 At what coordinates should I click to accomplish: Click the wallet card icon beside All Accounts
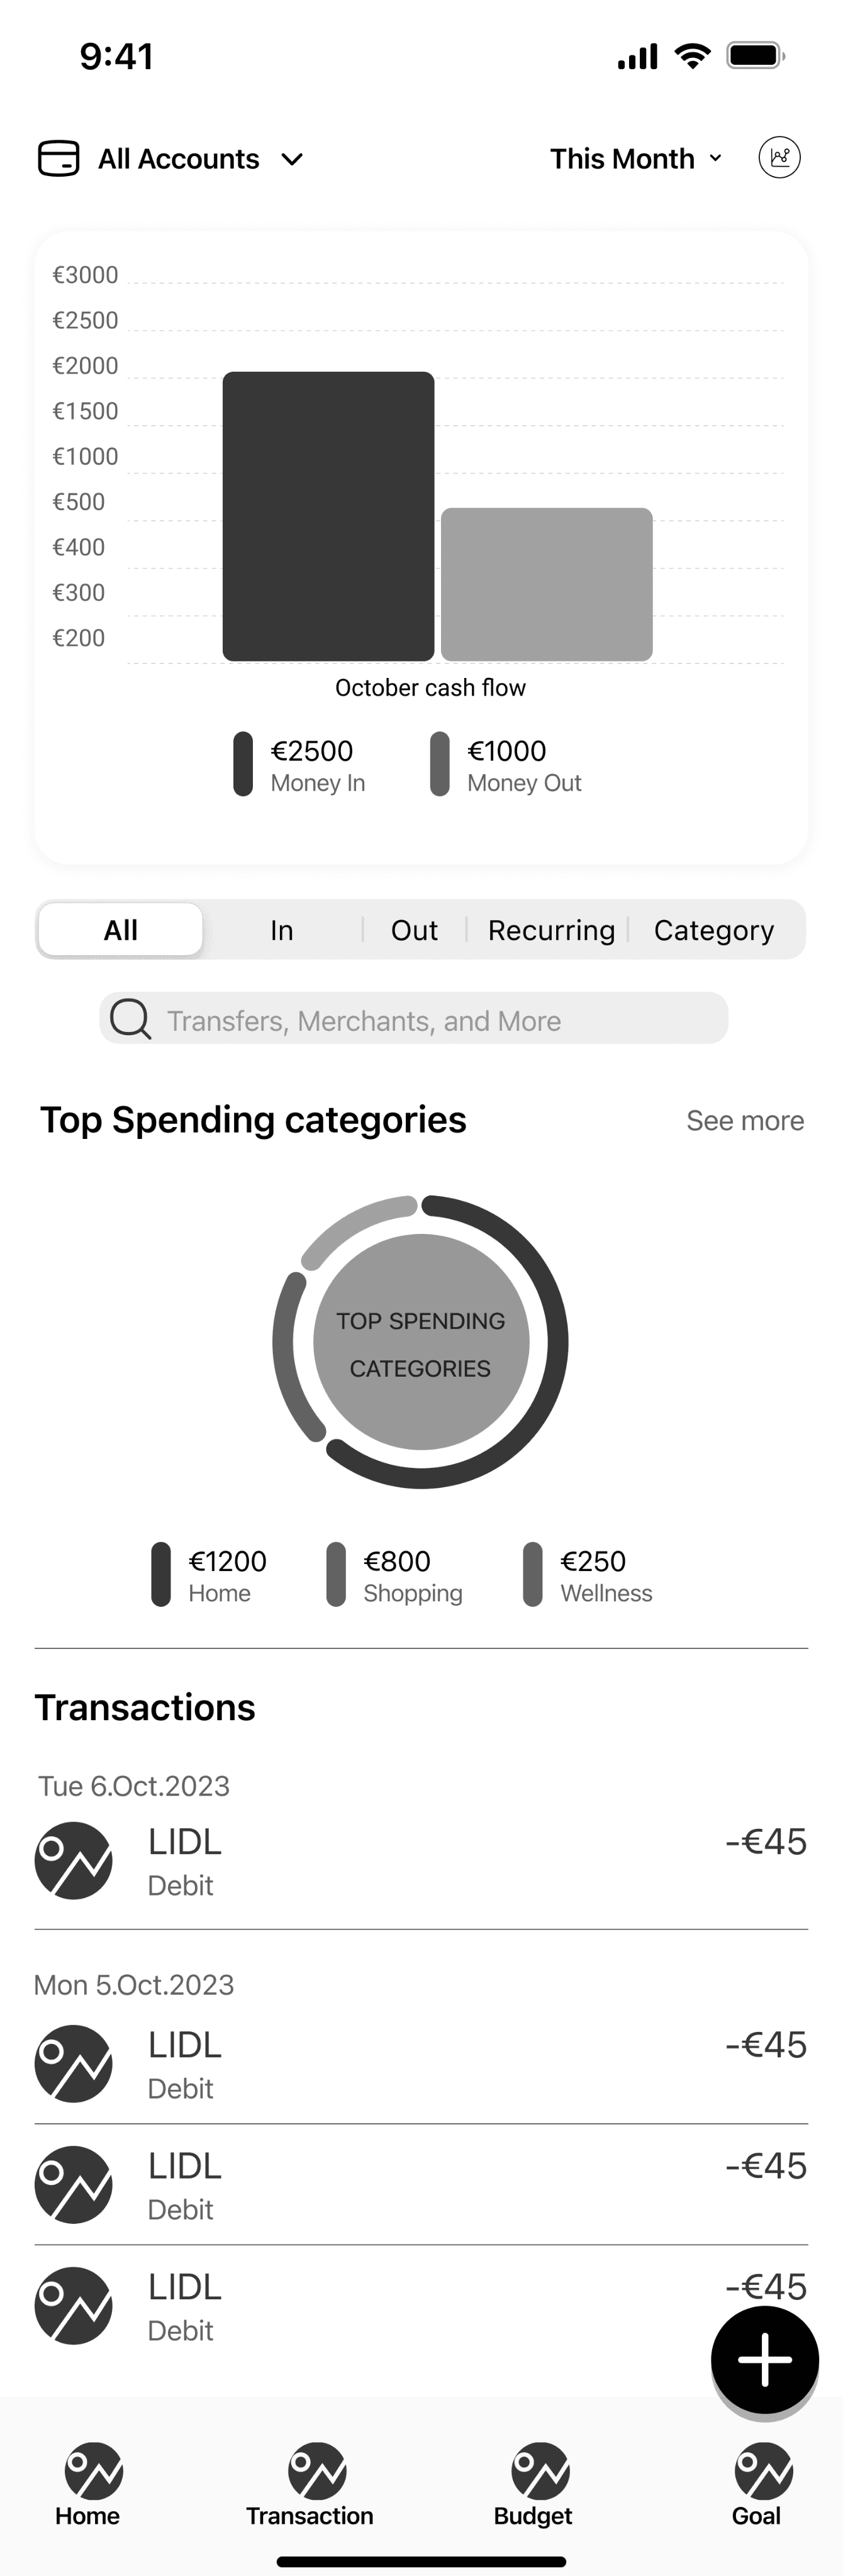pyautogui.click(x=59, y=158)
